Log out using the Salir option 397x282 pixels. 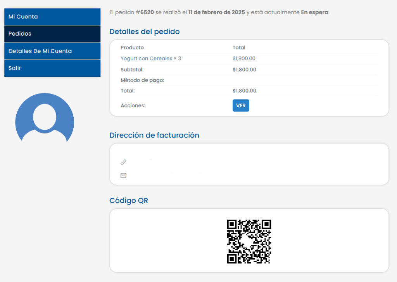click(52, 68)
